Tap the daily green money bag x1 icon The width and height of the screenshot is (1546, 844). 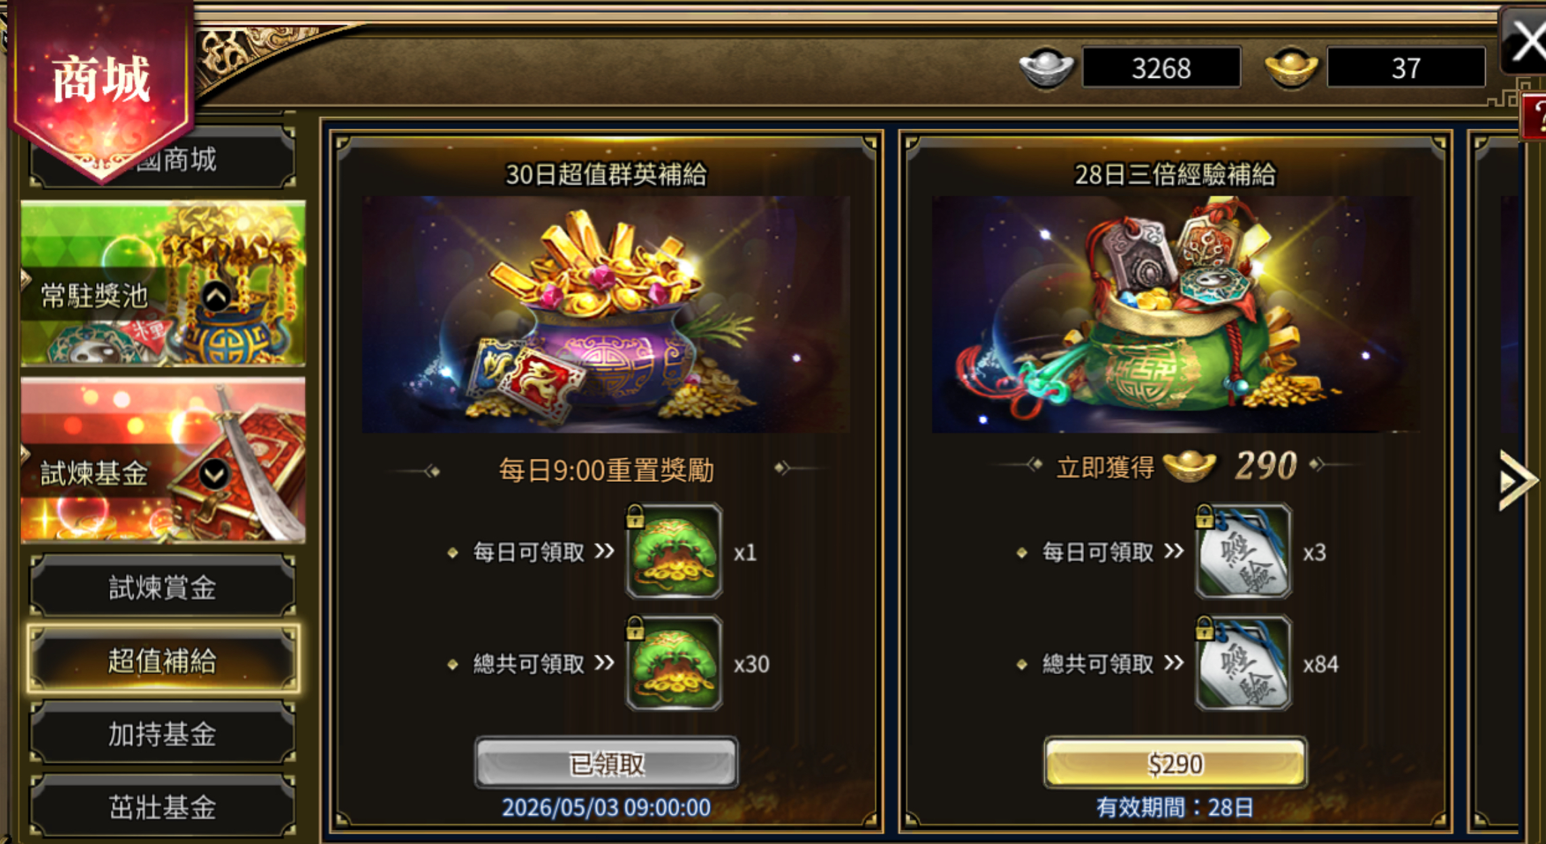674,552
